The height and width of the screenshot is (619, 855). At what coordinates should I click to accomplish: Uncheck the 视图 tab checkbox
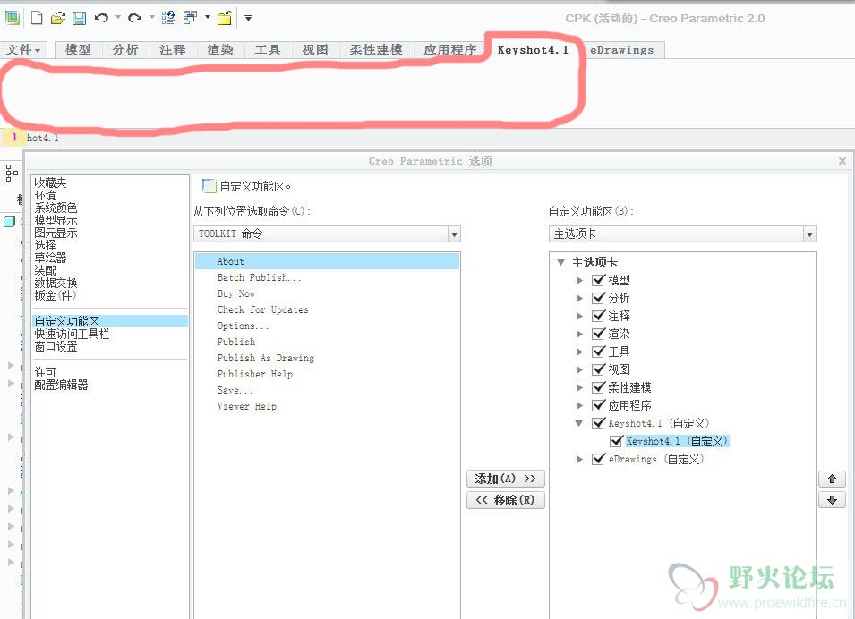click(x=599, y=369)
